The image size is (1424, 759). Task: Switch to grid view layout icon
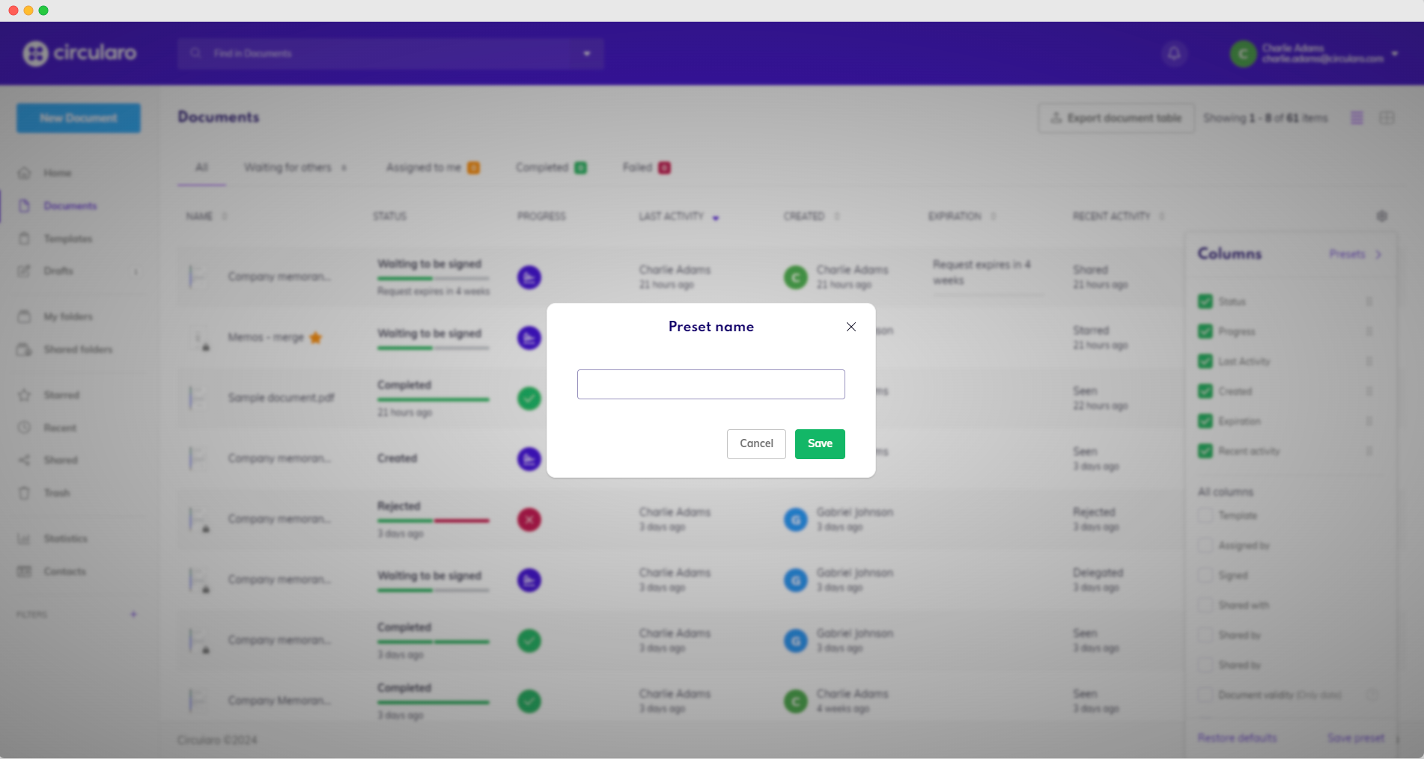click(1387, 118)
